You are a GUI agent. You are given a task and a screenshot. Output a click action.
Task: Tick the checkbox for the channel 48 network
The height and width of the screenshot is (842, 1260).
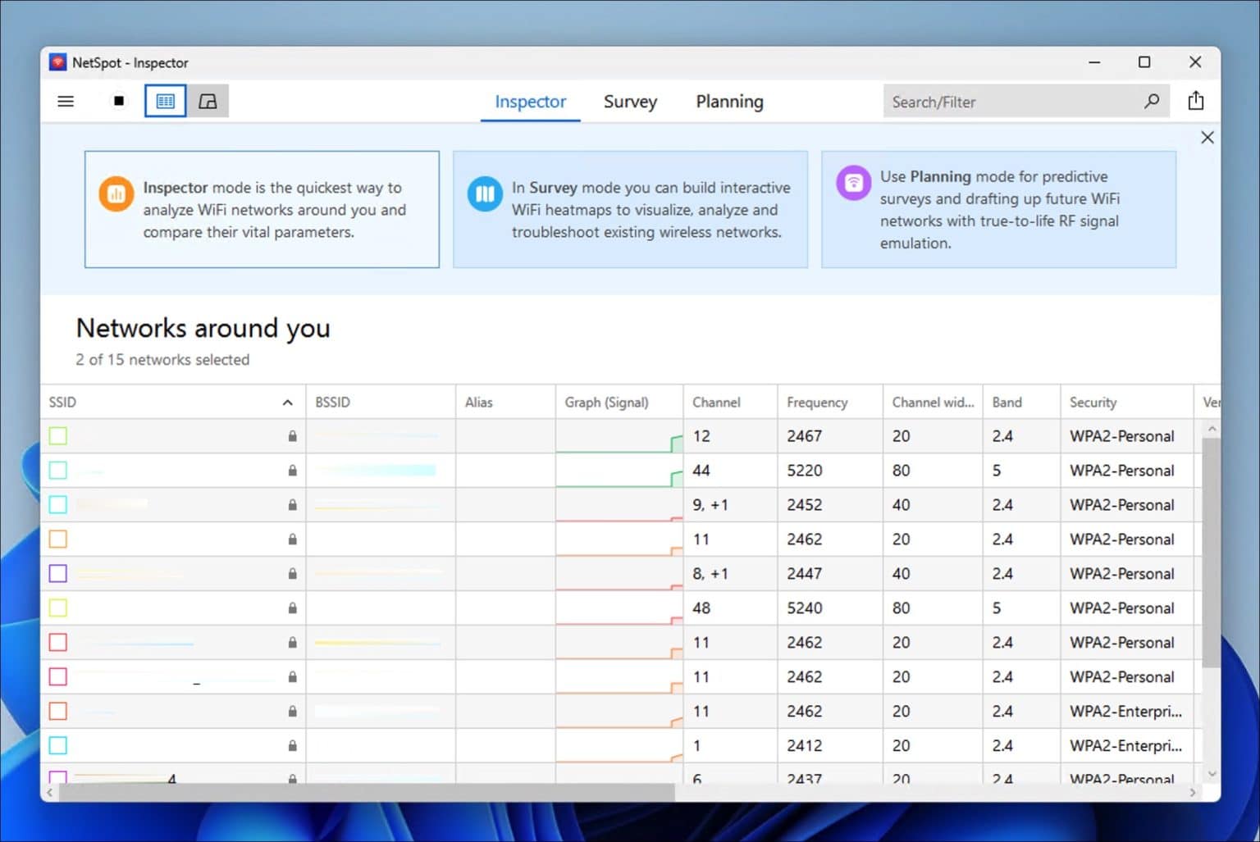57,608
